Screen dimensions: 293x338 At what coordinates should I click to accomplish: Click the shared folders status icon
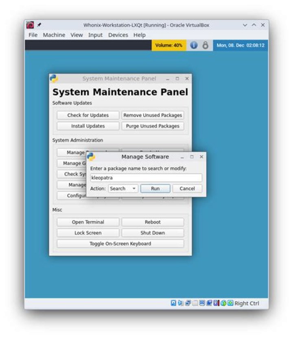point(202,303)
